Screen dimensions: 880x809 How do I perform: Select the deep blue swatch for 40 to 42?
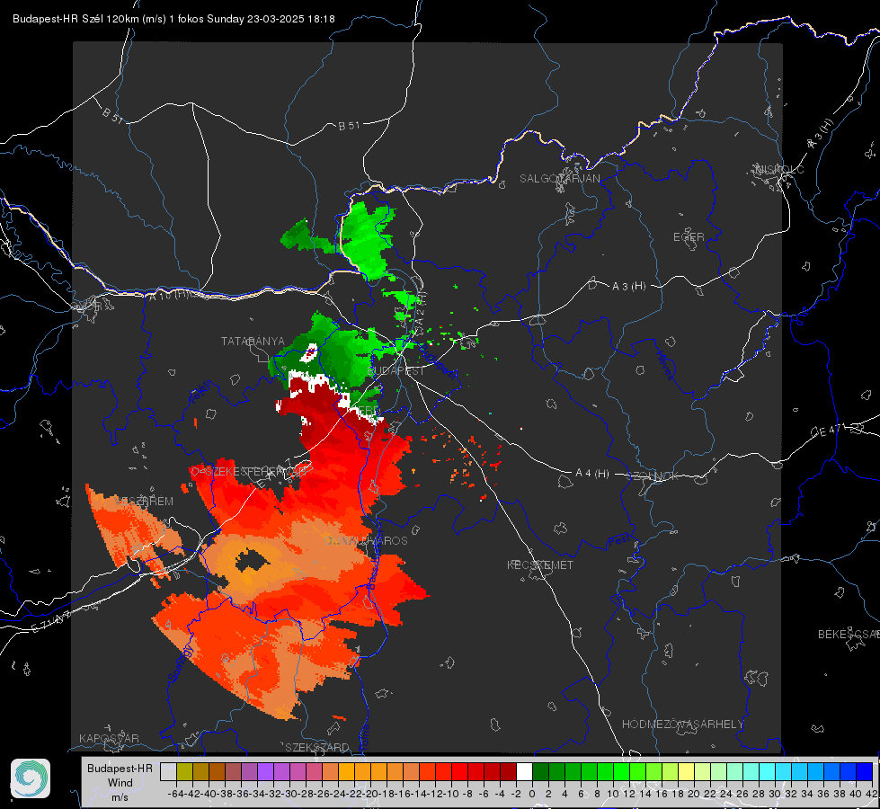point(865,772)
